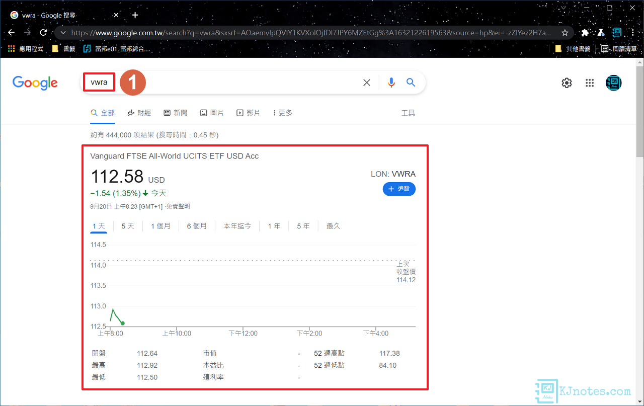Image resolution: width=644 pixels, height=406 pixels.
Task: Switch to the 影片 tab
Action: (x=248, y=113)
